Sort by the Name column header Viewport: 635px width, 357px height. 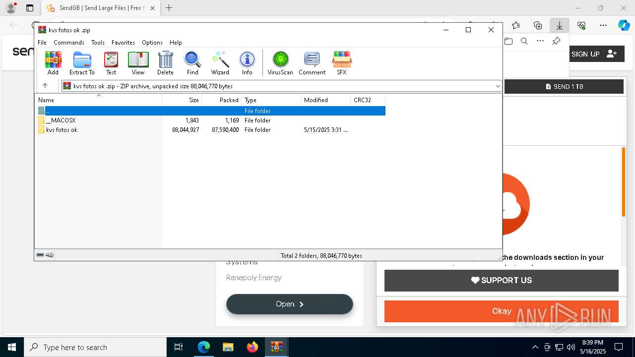(x=98, y=100)
